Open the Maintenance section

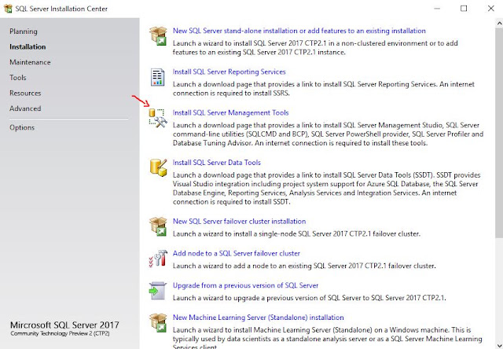pyautogui.click(x=30, y=62)
